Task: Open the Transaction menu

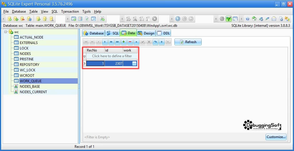Action: pos(70,12)
